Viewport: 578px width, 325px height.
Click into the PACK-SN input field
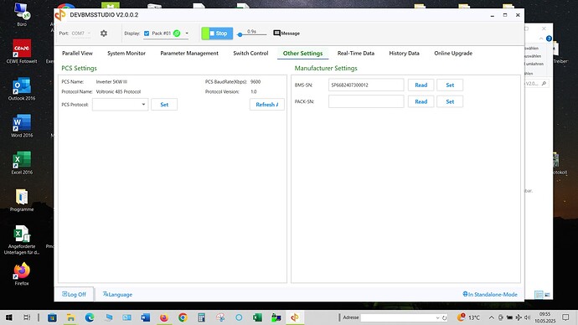click(x=366, y=101)
